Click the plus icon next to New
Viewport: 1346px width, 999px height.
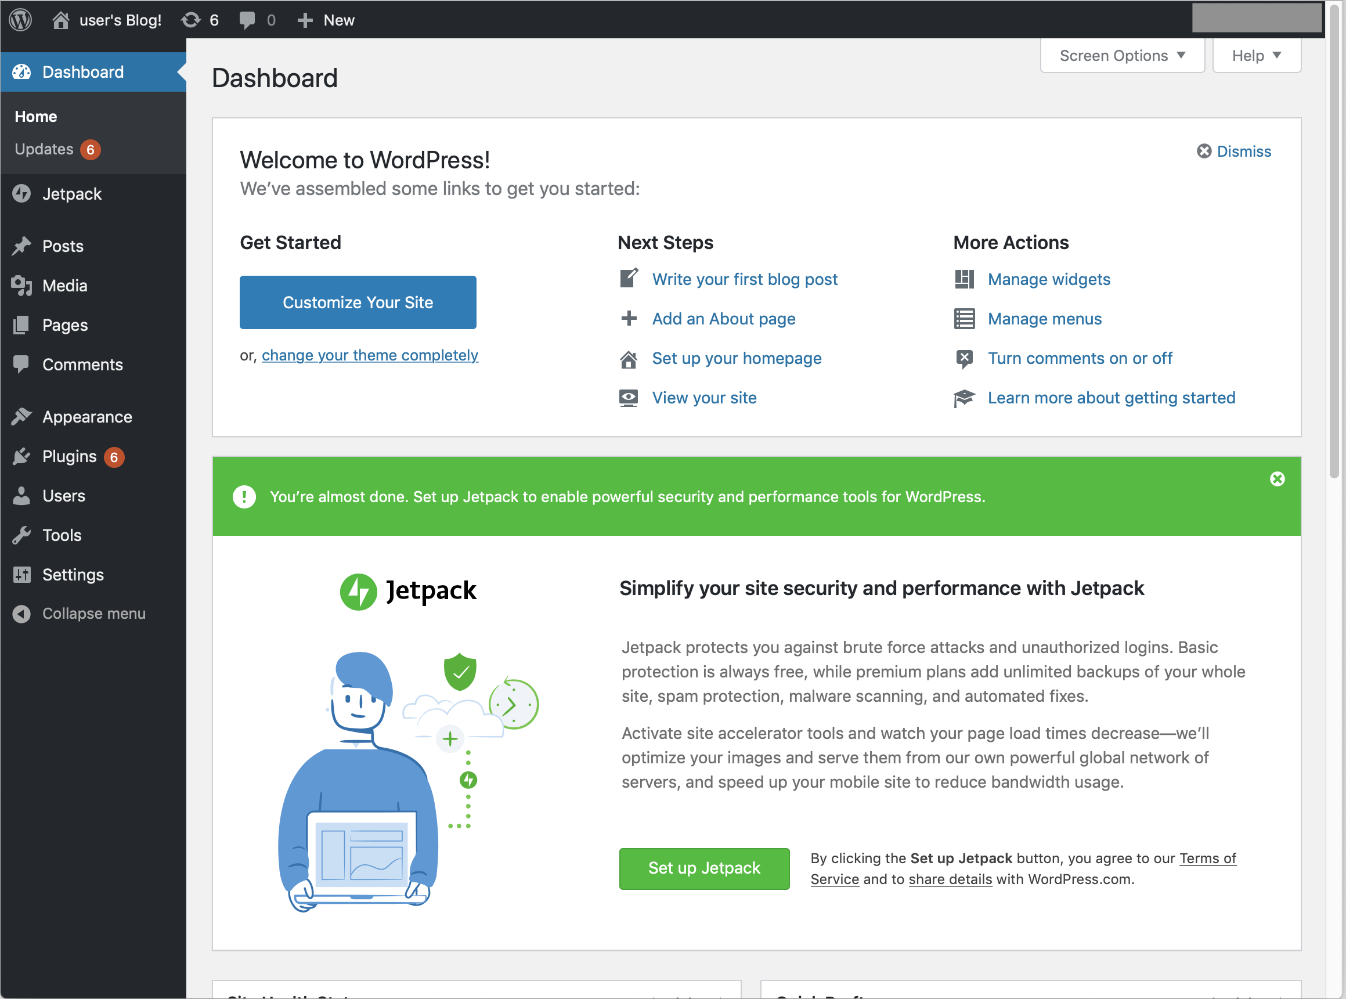305,20
